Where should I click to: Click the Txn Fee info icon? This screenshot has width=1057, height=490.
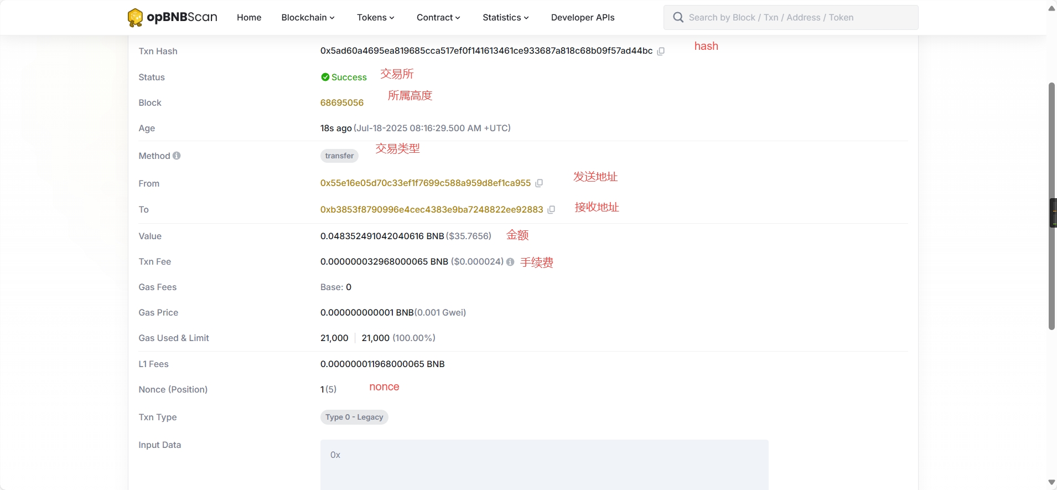coord(510,262)
